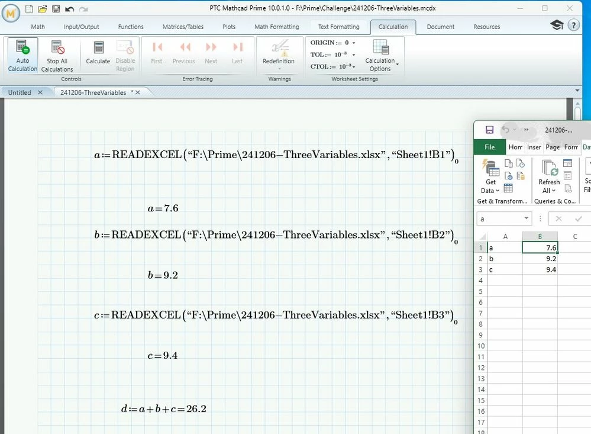The image size is (591, 434).
Task: Select Excel cell B2 with 9.2
Action: point(540,259)
